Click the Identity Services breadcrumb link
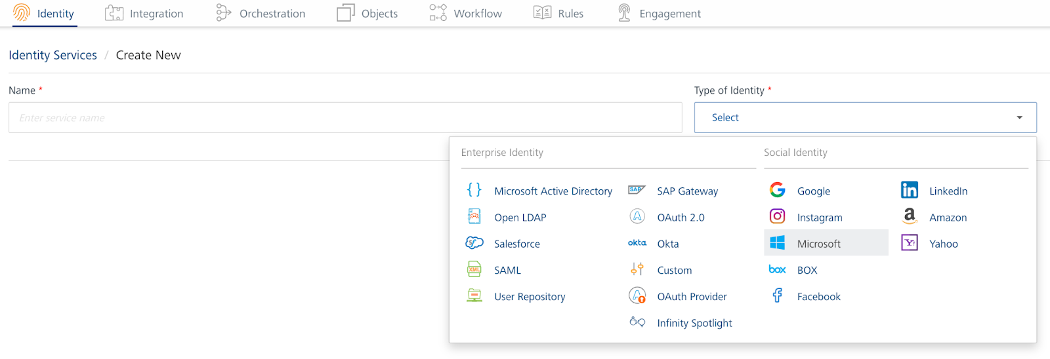This screenshot has width=1050, height=359. (52, 55)
